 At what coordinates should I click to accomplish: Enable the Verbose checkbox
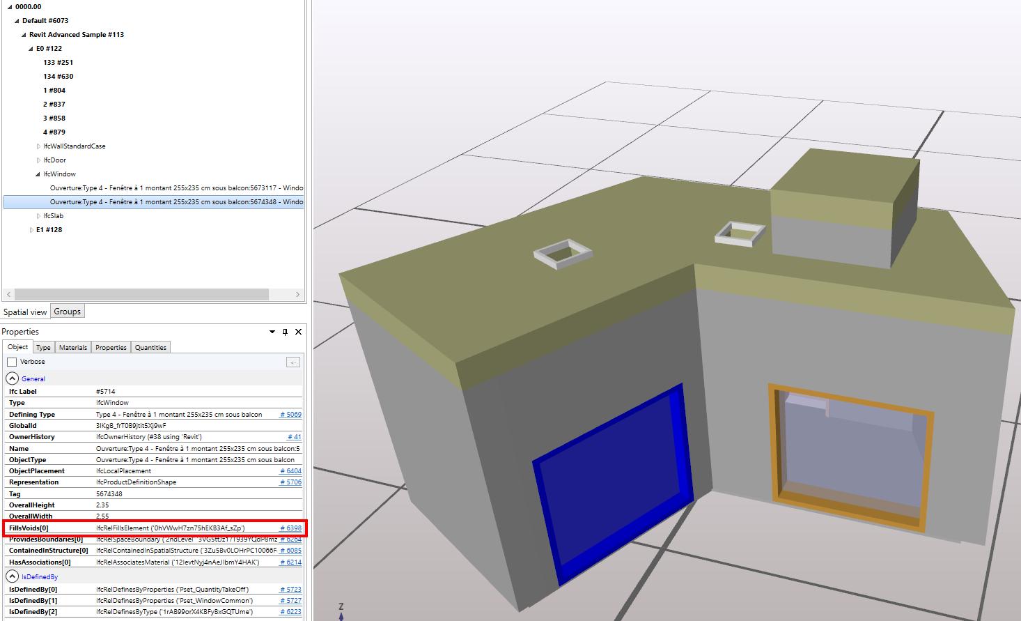click(x=12, y=362)
